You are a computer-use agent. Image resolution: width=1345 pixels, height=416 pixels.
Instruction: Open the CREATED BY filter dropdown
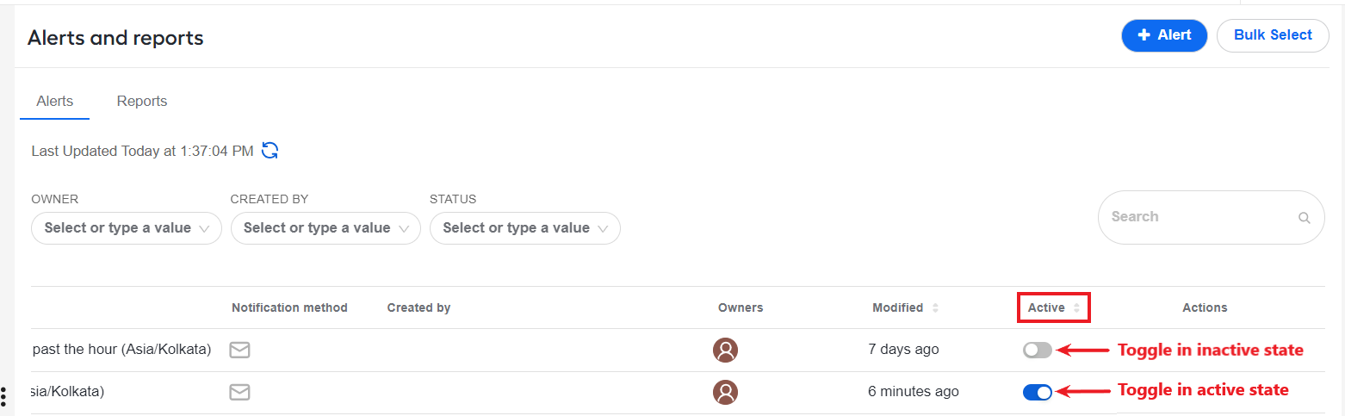tap(325, 228)
